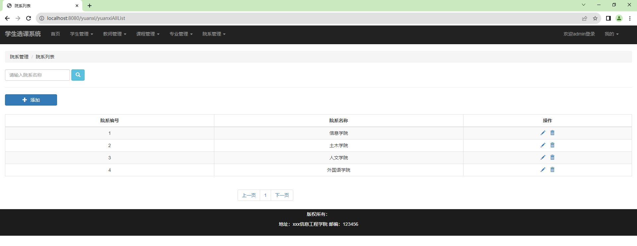Click the browser forward arrow
The image size is (637, 246).
point(18,18)
